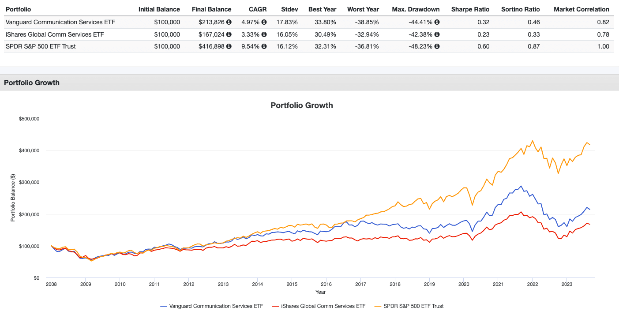Toggle iShares Global Comm Services ETF legend entry
619x315 pixels.
(x=319, y=306)
